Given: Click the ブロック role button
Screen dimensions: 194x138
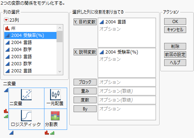Looking at the screenshot, I should (x=85, y=82).
